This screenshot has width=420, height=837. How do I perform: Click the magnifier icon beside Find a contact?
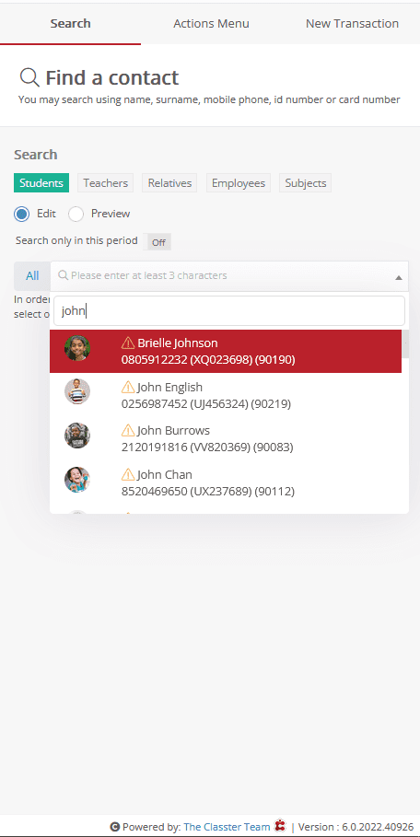pyautogui.click(x=29, y=78)
